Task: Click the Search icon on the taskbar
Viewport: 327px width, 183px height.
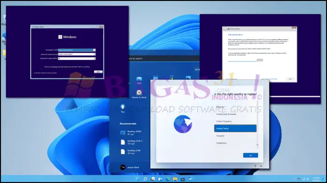Action: point(145,179)
